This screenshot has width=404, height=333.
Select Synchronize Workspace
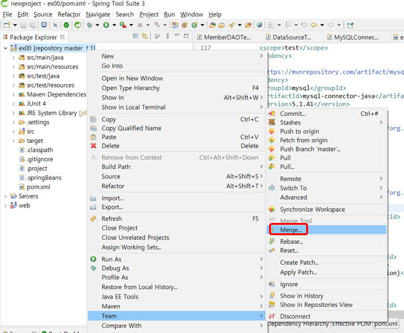click(326, 210)
